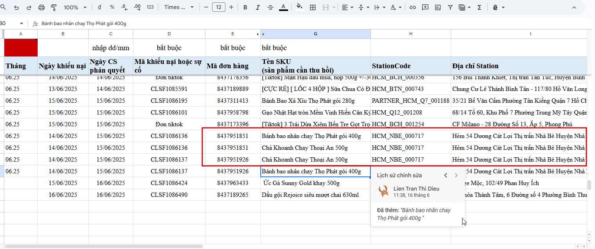Select cell 'PARTNER_HCM_Q7_001188'
This screenshot has width=595, height=249.
411,101
